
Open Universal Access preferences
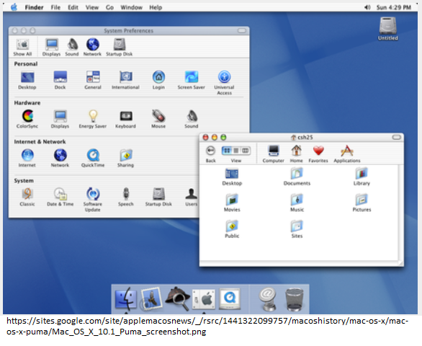pos(224,83)
